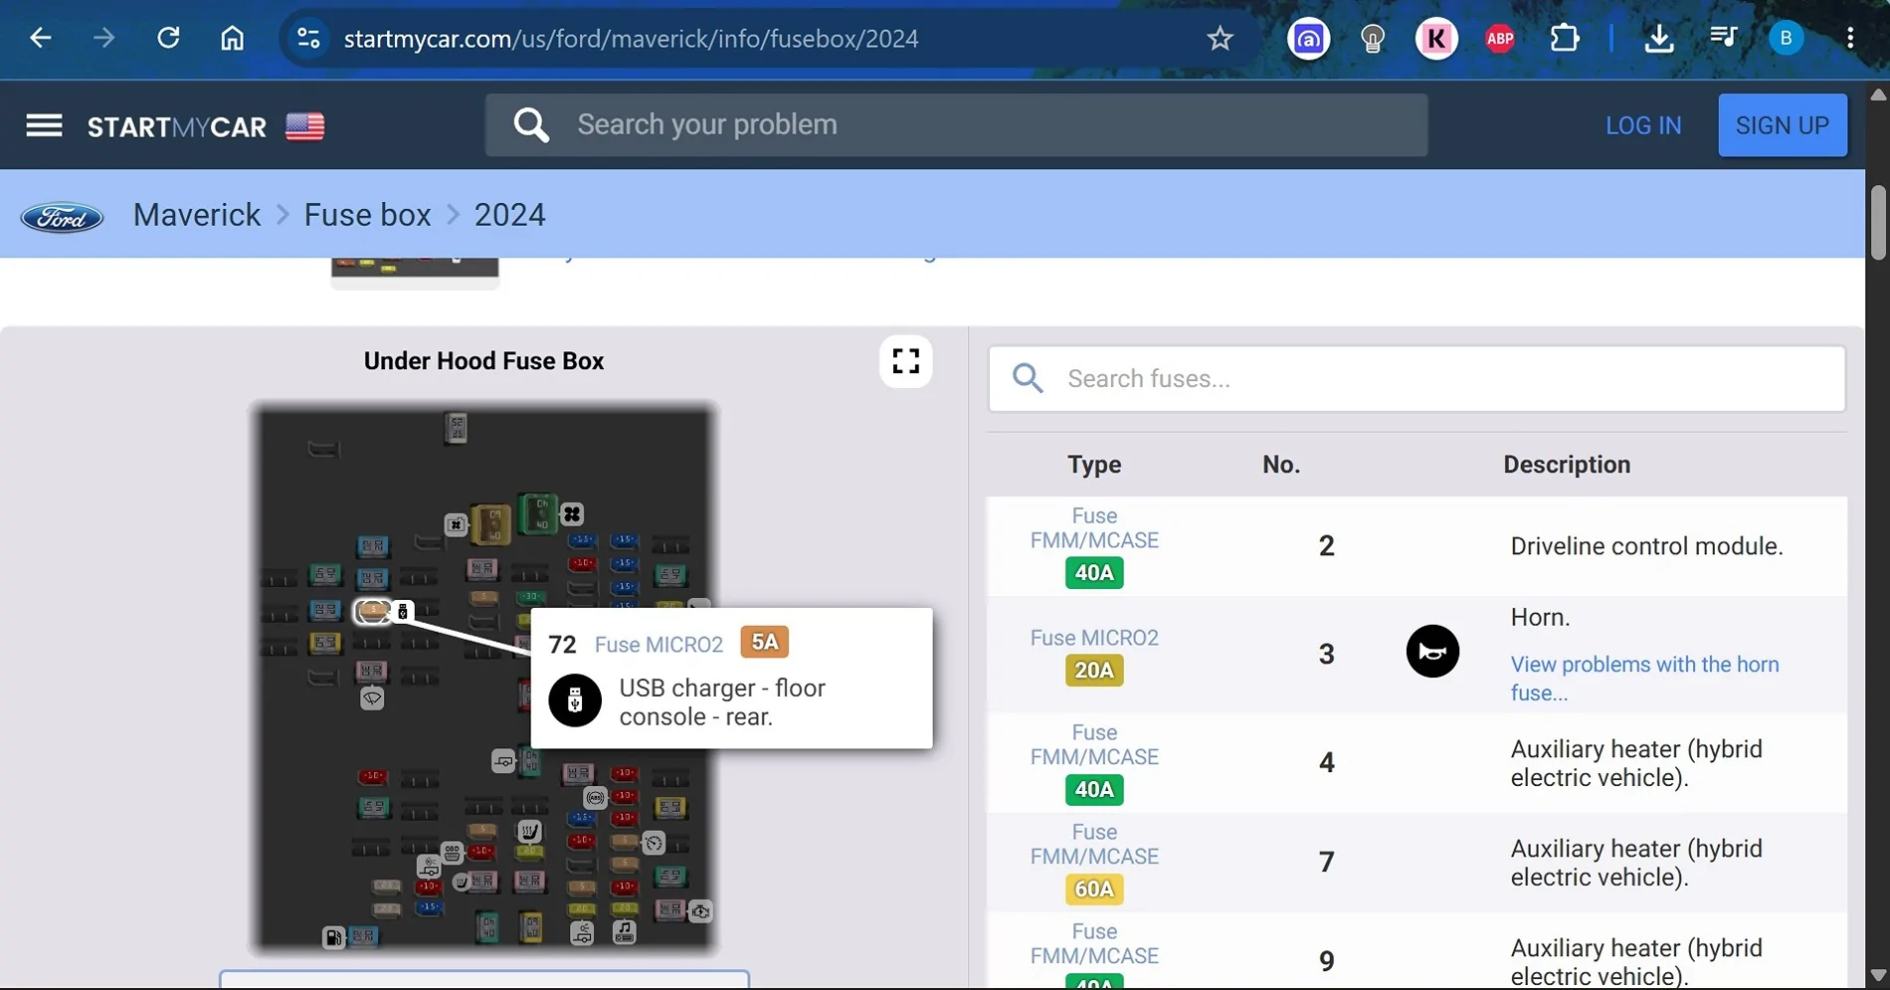Select the trailer icon at diagram bottom
The image size is (1890, 990).
pos(582,933)
